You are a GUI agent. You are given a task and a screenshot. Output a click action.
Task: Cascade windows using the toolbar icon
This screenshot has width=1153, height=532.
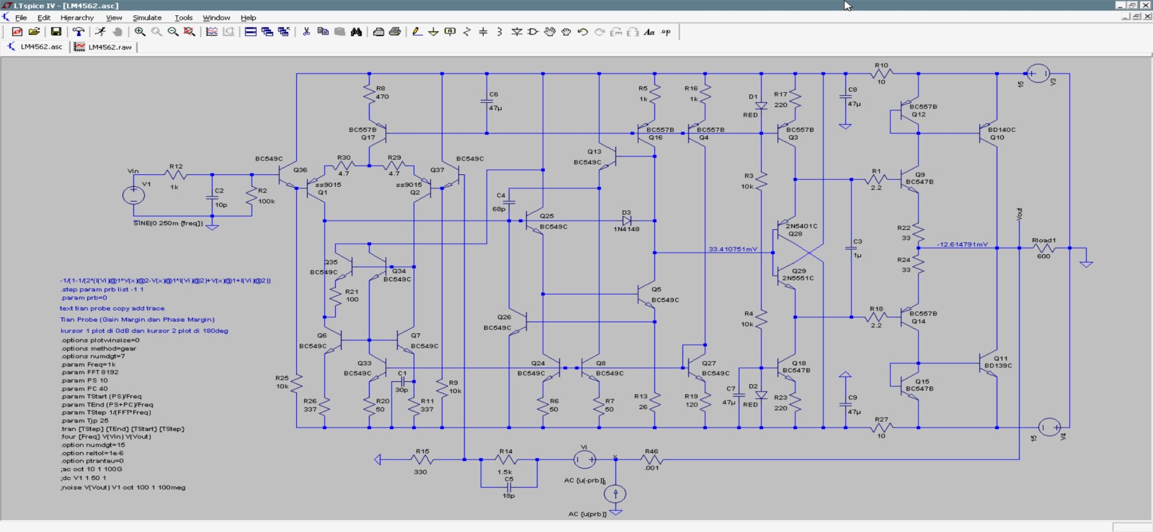pos(267,32)
